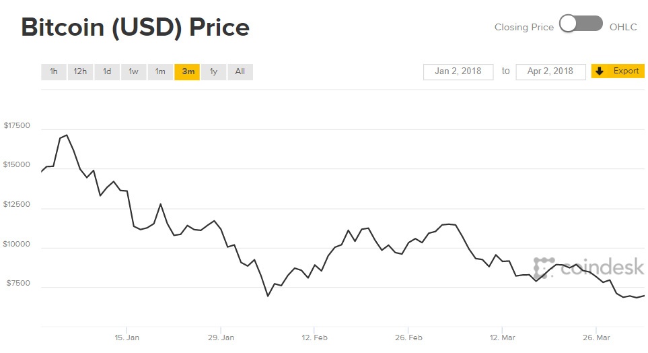
Task: Select the 12h time range
Action: coord(80,71)
